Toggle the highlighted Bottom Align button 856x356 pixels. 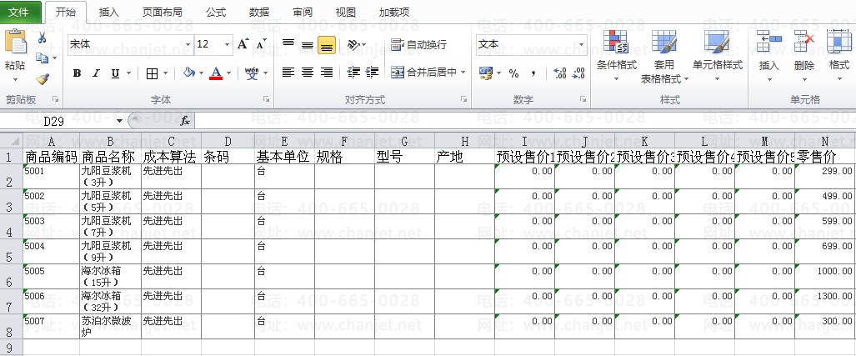327,45
